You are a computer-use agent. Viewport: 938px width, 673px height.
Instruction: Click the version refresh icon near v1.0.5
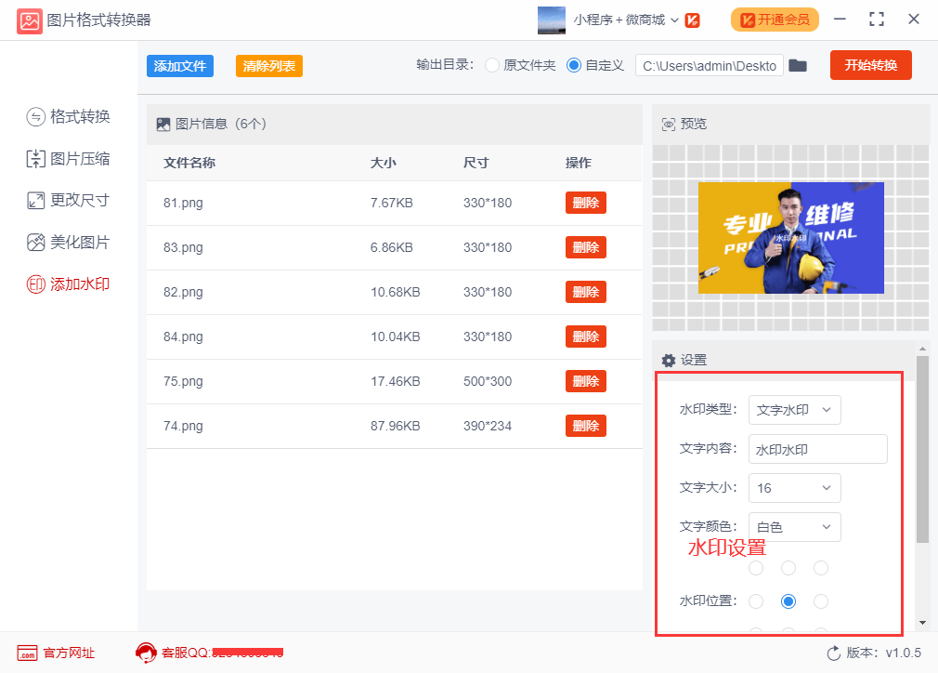(x=833, y=653)
